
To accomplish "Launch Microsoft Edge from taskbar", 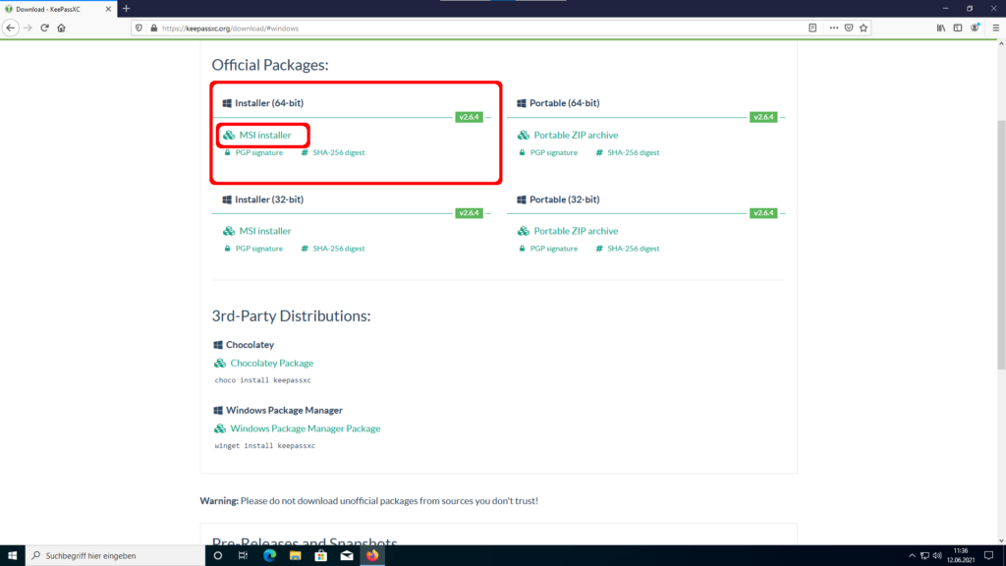I will [269, 556].
